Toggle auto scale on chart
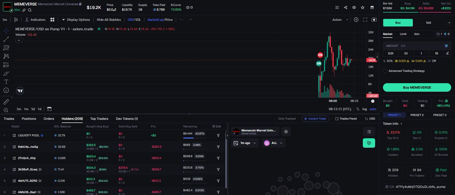 373,109
